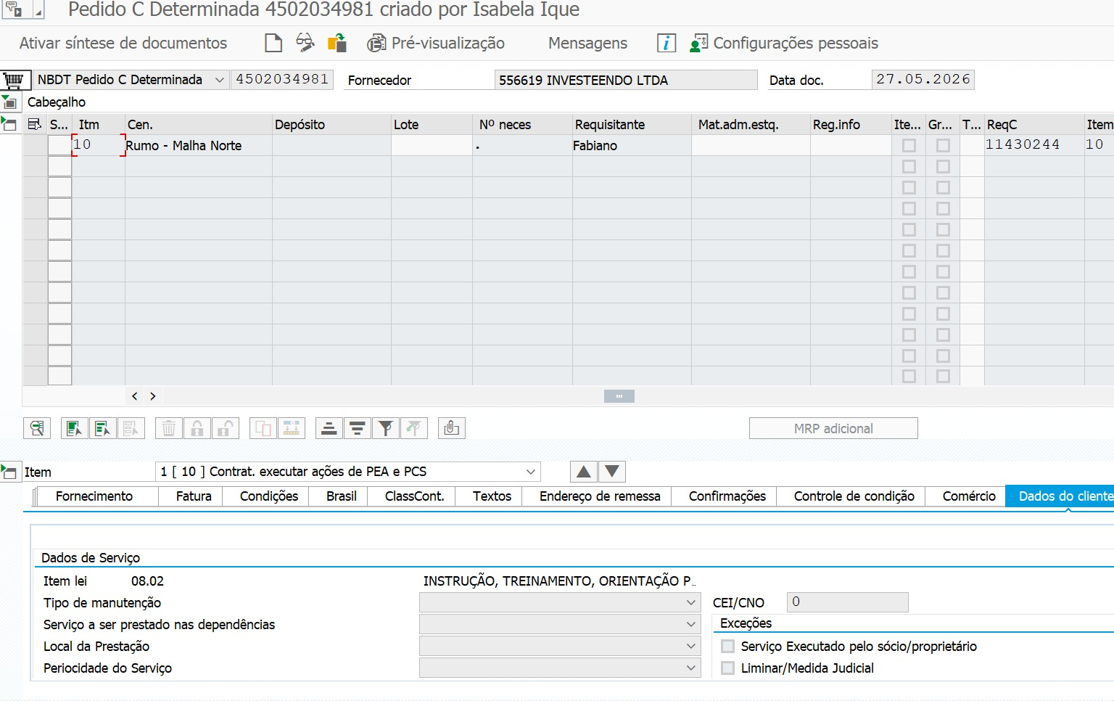Go to next item with down triangle
Viewport: 1114px width, 701px height.
[x=612, y=472]
